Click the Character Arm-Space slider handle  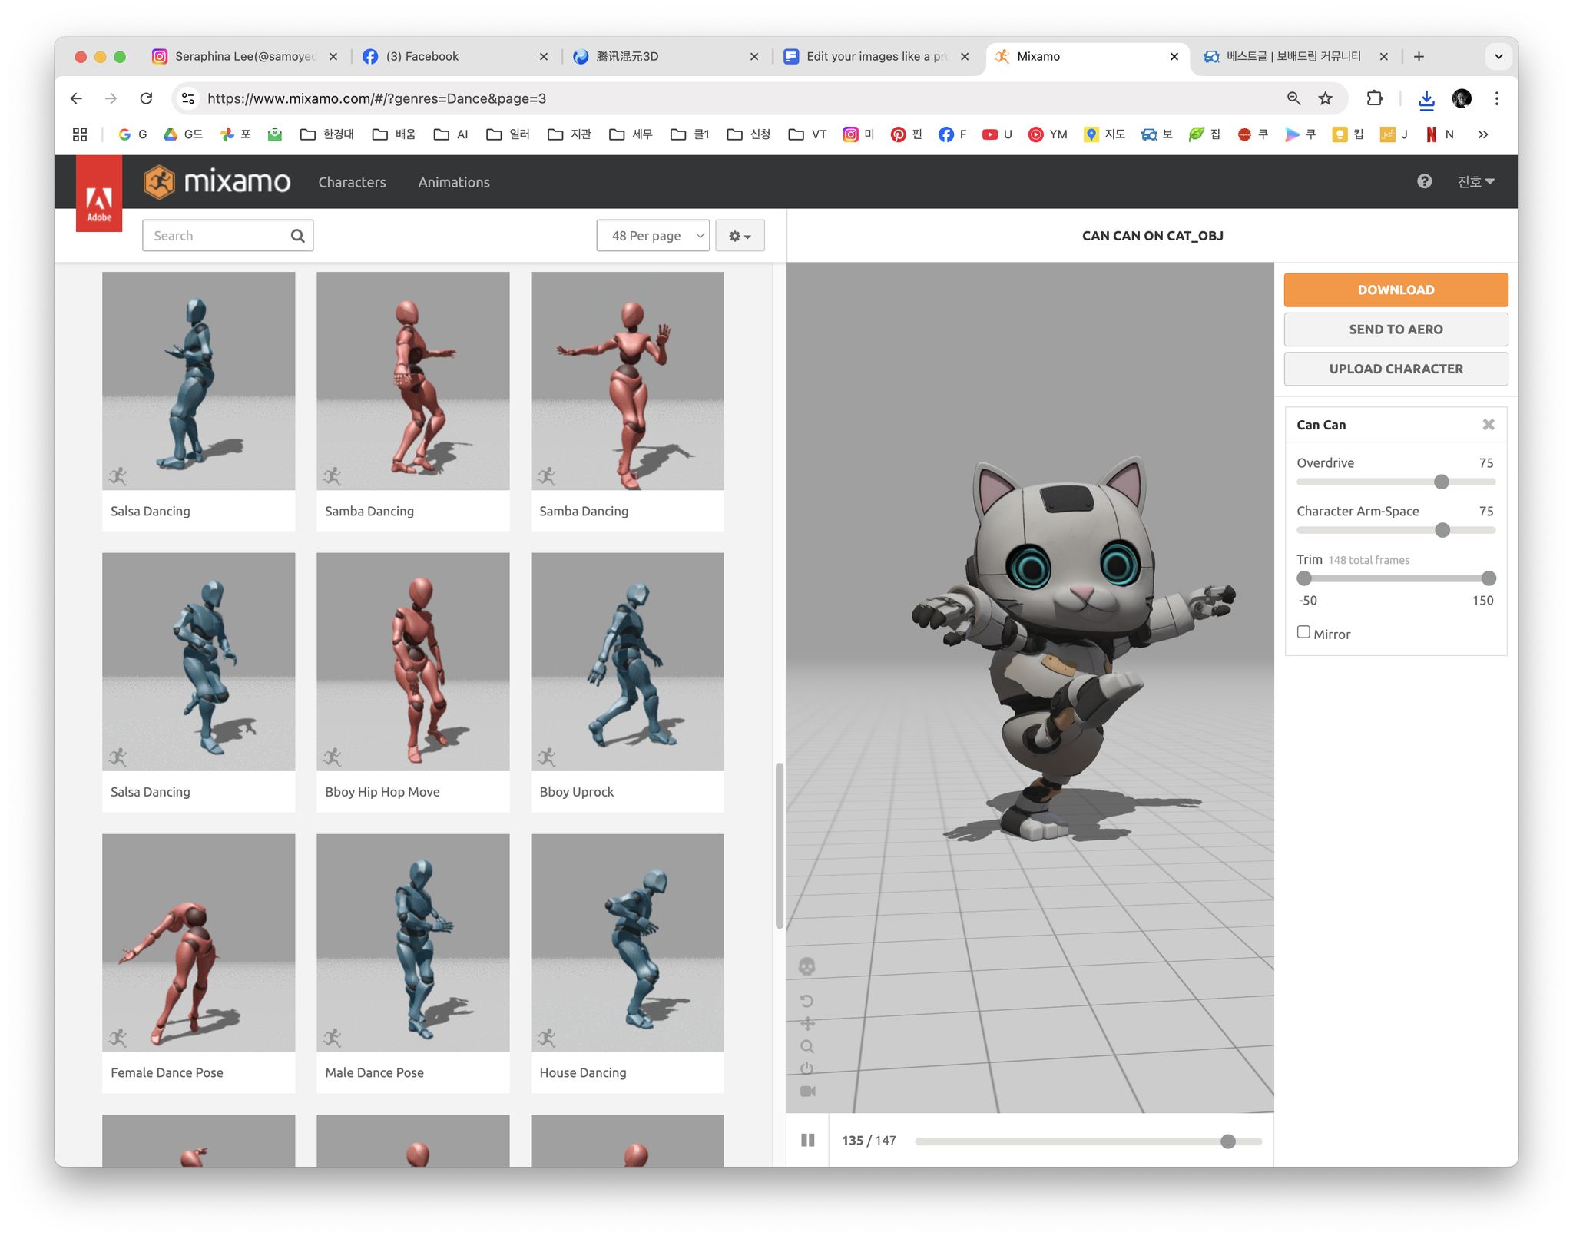[1442, 530]
